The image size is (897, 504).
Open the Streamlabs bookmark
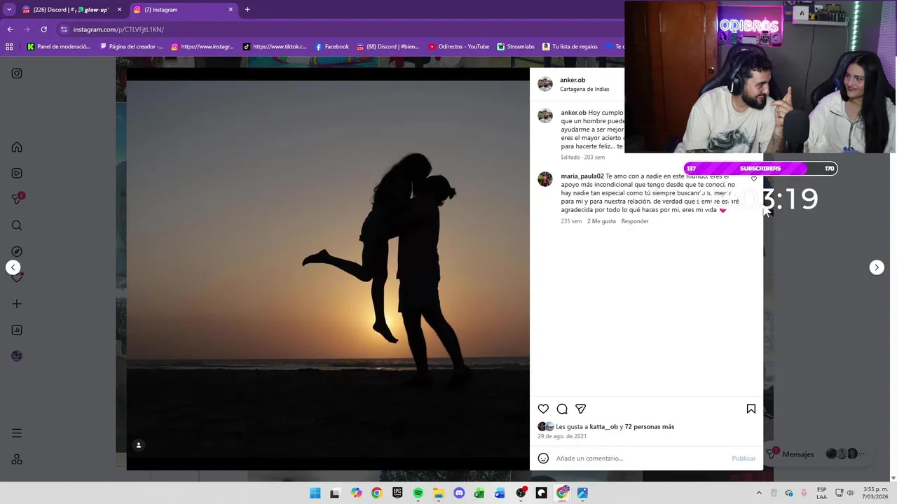click(516, 47)
